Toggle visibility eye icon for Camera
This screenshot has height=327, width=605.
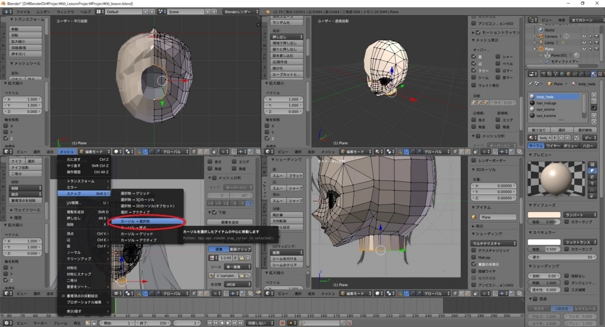(583, 36)
